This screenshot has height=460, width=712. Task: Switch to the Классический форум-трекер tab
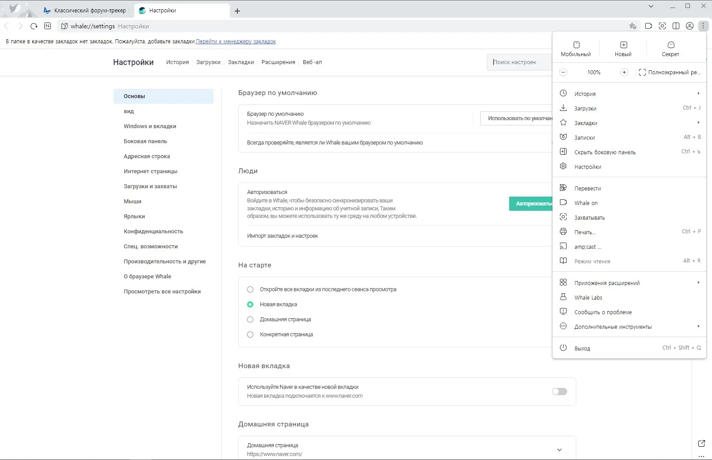coord(87,11)
